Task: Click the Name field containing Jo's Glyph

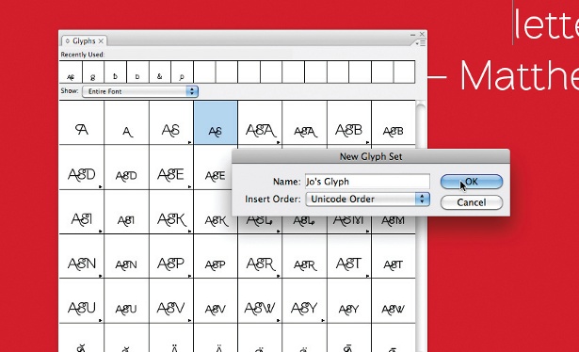Action: click(x=367, y=182)
